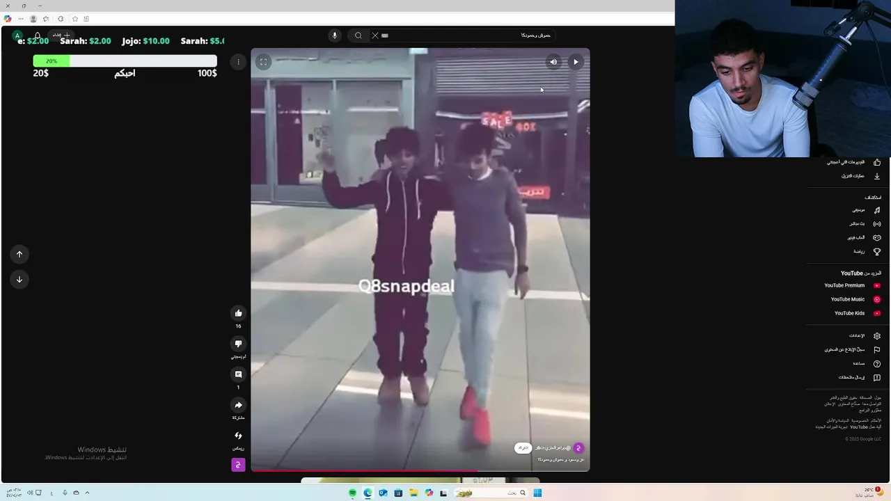Add this page to favorites star

74,19
